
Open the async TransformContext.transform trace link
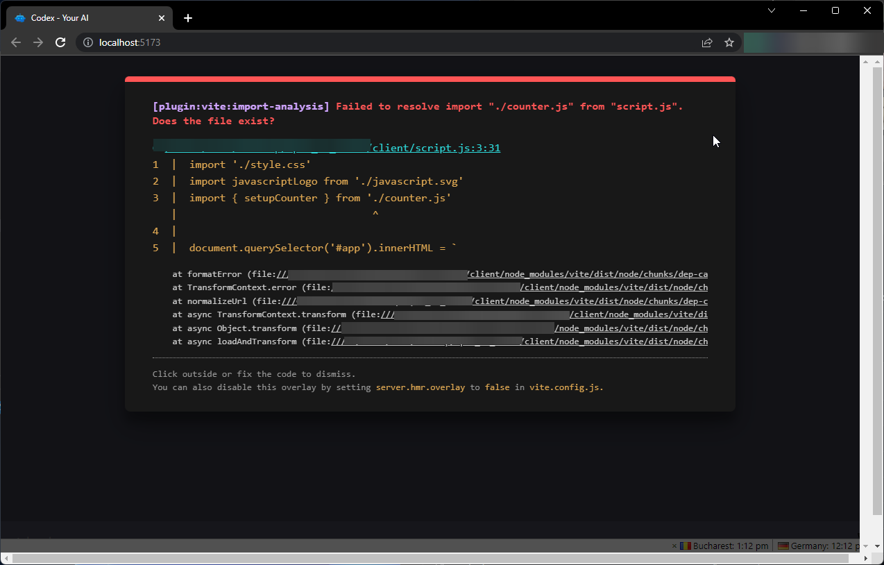tap(639, 314)
